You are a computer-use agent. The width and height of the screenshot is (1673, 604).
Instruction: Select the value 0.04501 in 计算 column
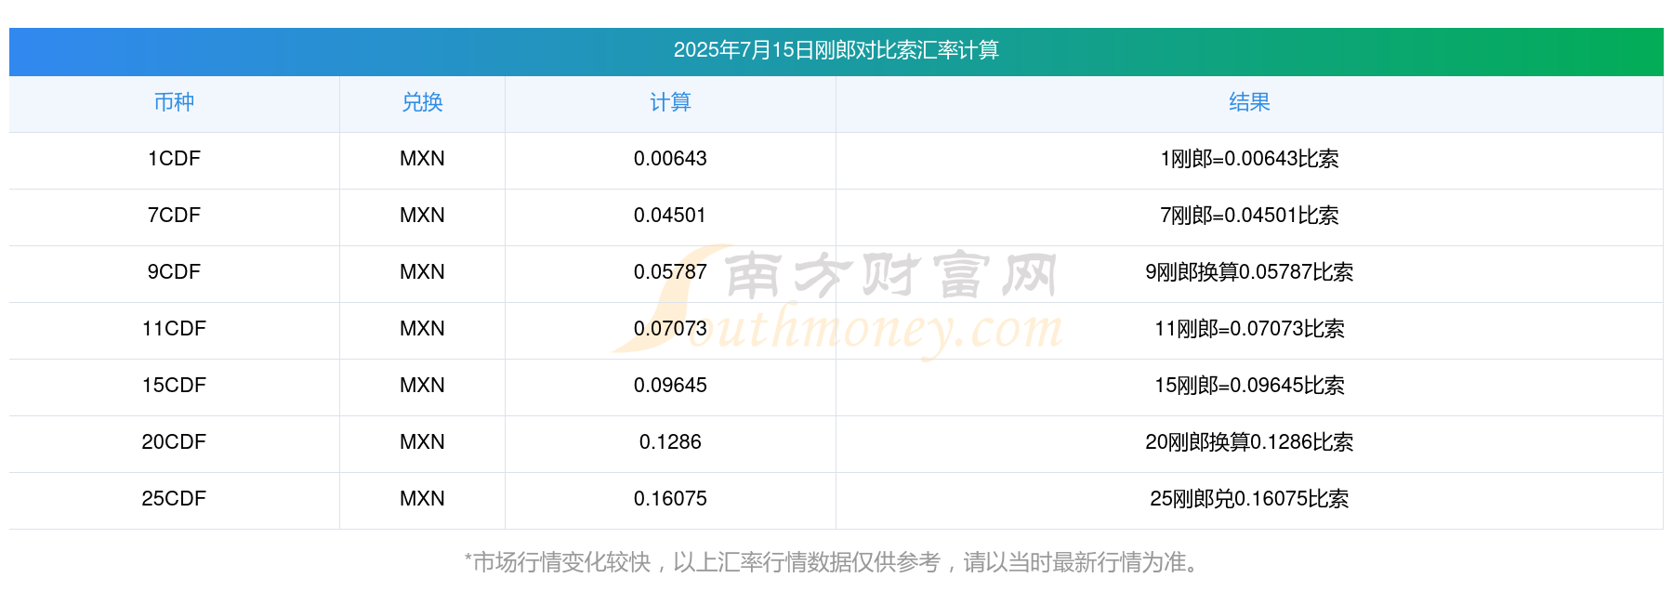[x=670, y=216]
